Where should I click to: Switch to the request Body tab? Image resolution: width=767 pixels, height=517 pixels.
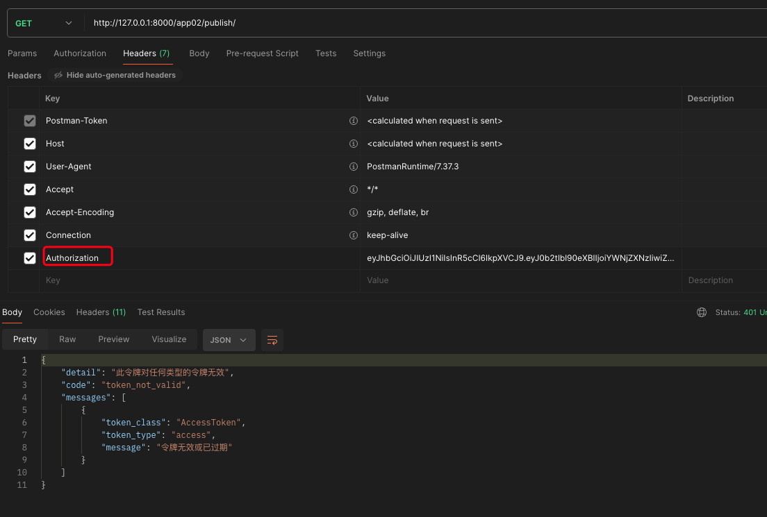coord(199,53)
